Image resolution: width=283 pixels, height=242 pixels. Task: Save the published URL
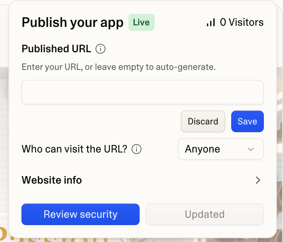click(x=247, y=121)
